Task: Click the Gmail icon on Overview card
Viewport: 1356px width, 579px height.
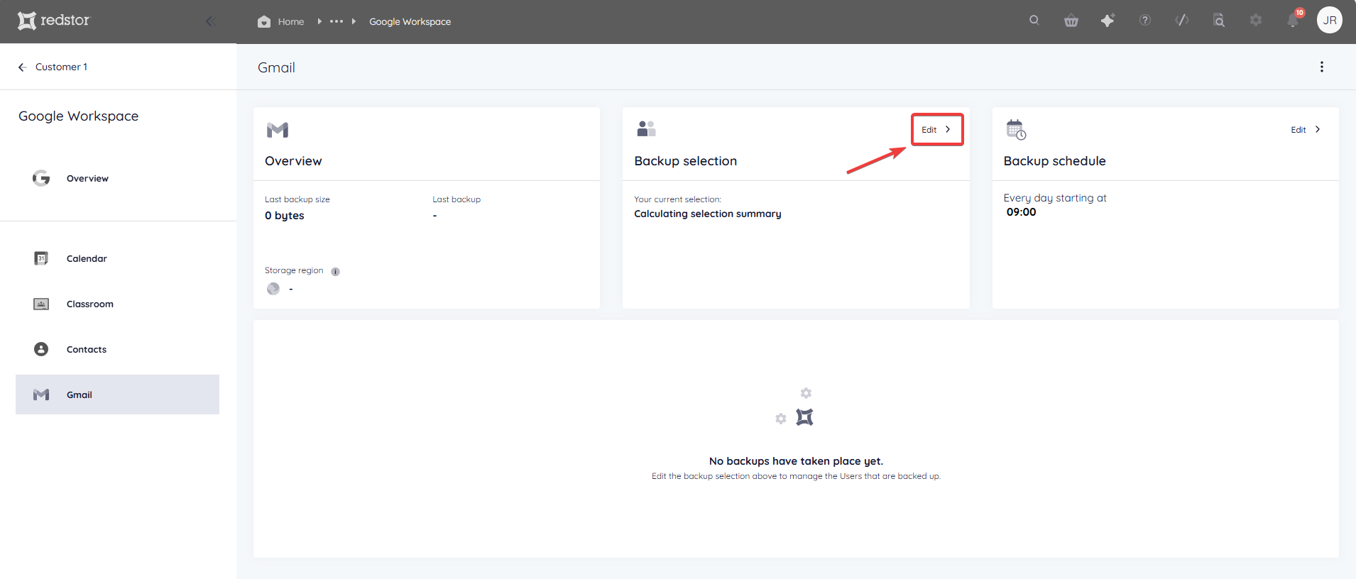Action: tap(278, 130)
